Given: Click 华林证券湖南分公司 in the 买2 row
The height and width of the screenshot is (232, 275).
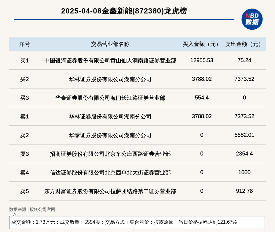Looking at the screenshot, I should click(x=110, y=79).
